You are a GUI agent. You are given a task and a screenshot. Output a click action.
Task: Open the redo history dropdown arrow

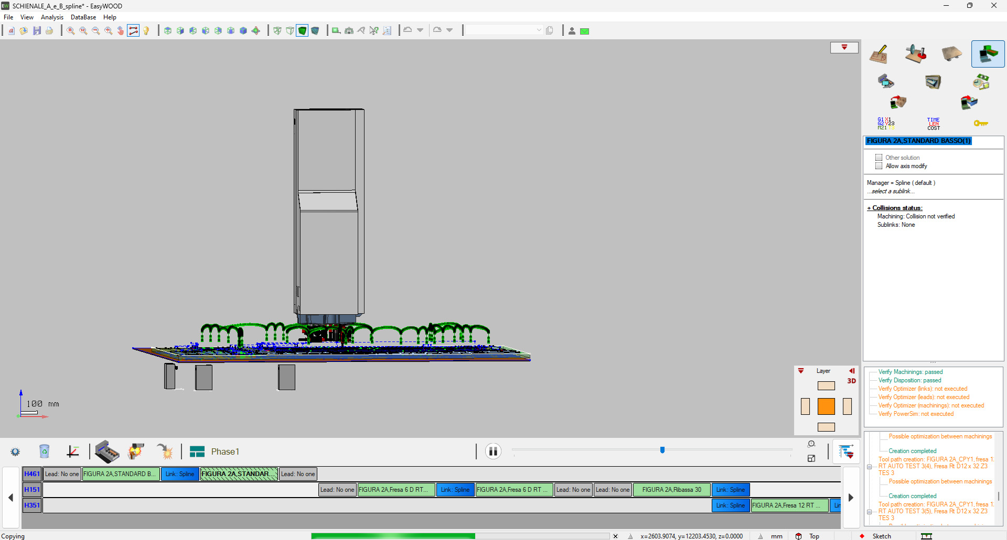click(x=449, y=30)
